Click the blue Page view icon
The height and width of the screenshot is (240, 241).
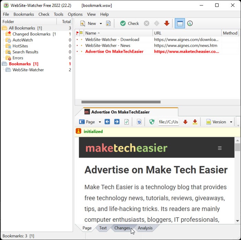[x=82, y=122]
